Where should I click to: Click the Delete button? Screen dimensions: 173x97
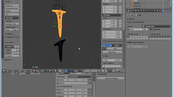pos(12,11)
